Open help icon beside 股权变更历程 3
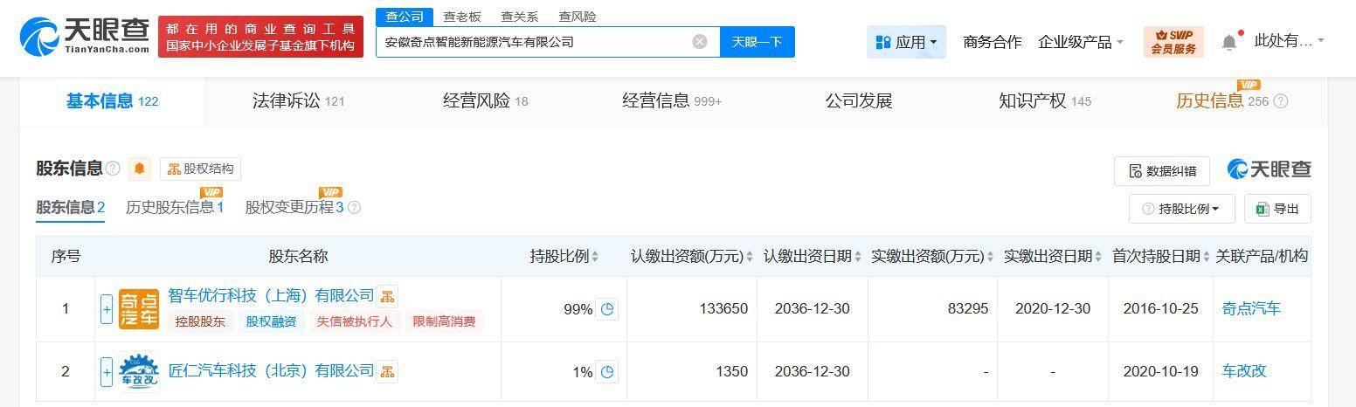The image size is (1356, 407). coord(354,208)
